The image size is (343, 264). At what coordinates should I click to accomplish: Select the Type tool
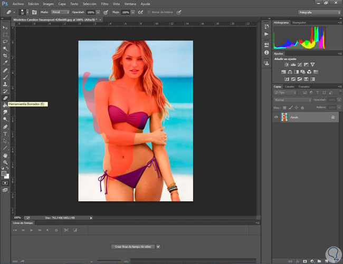point(5,134)
